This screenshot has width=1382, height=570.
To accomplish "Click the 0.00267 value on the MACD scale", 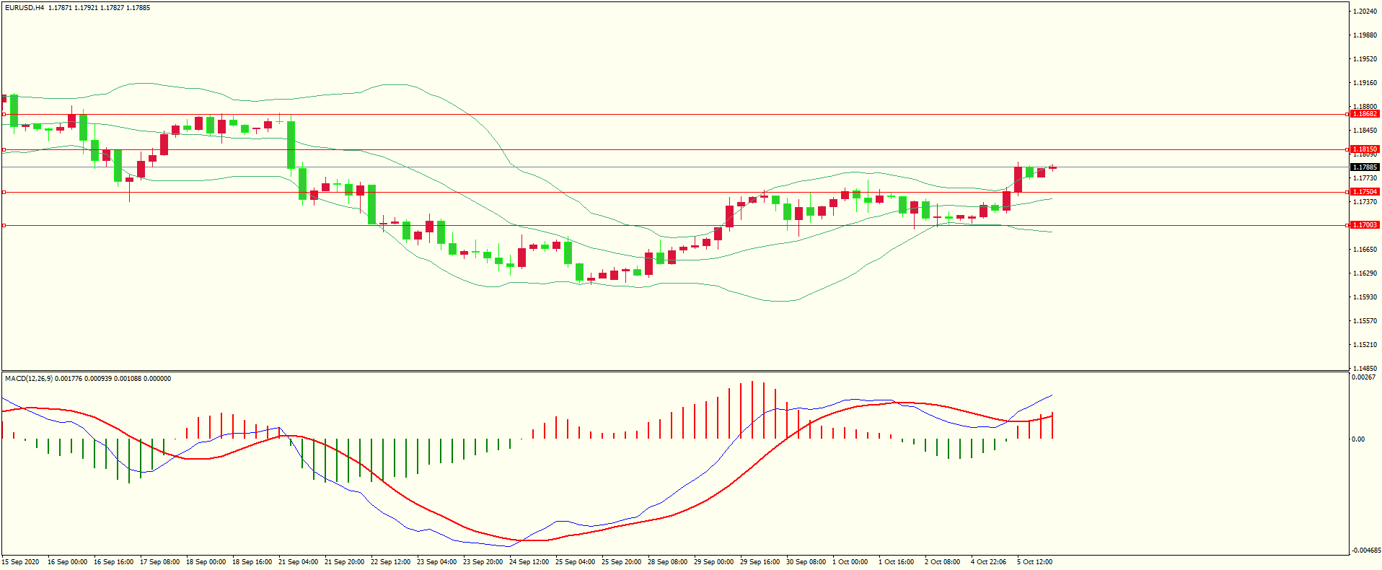I will coord(1363,377).
